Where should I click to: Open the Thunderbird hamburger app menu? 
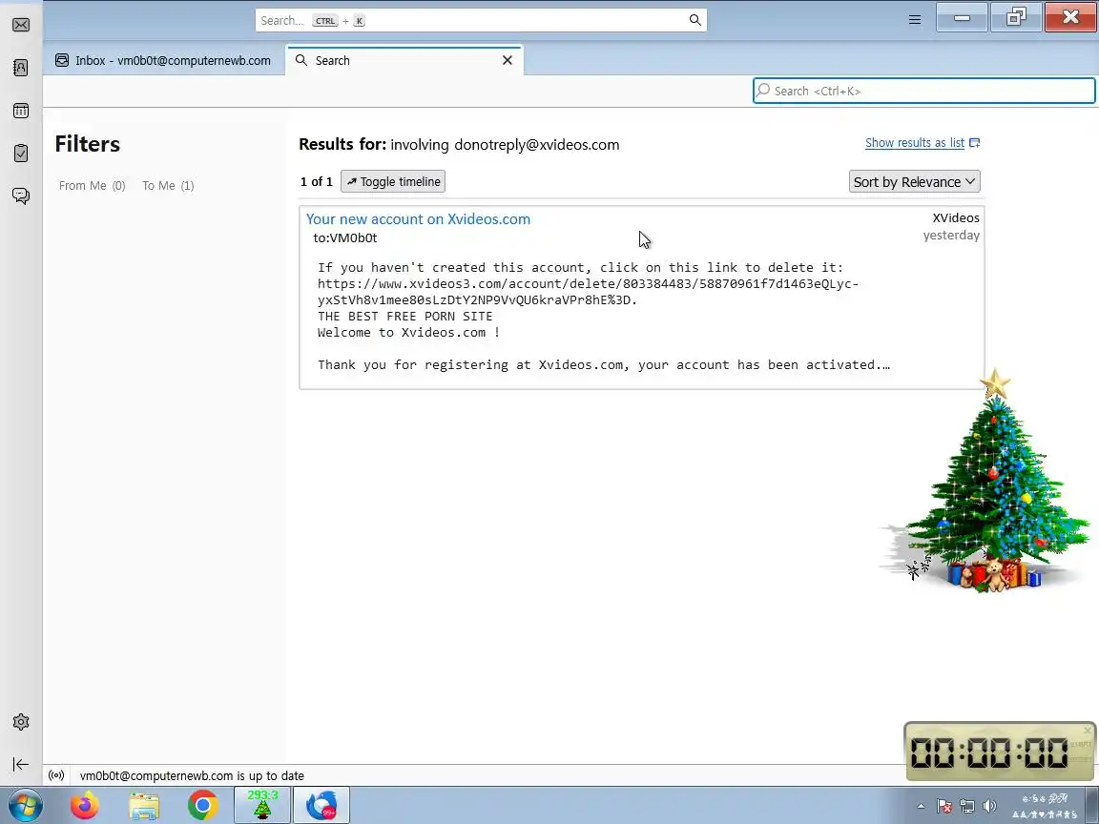tap(915, 20)
